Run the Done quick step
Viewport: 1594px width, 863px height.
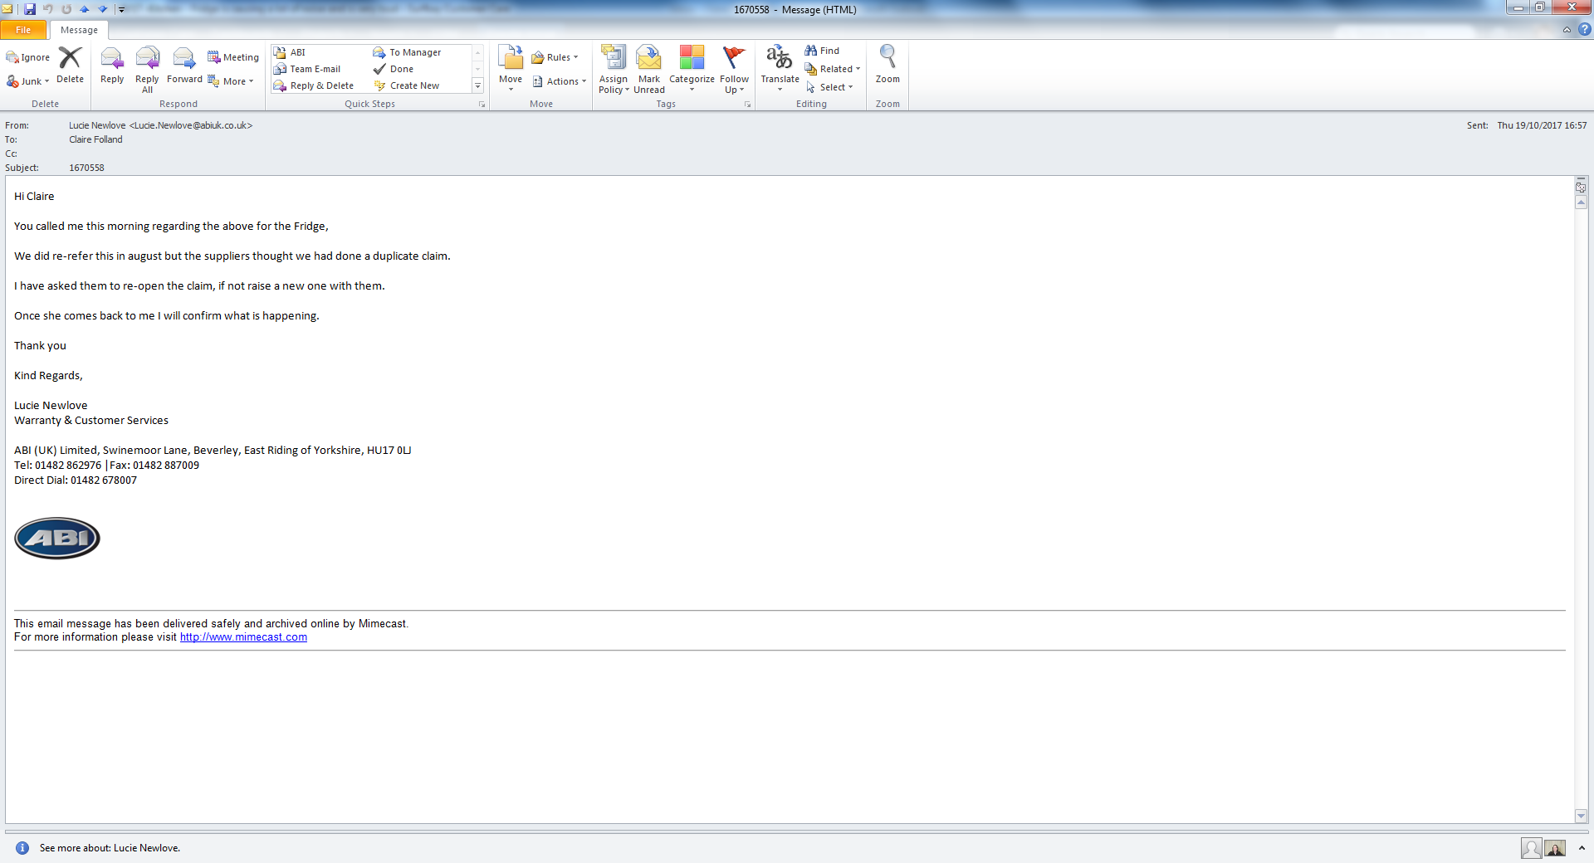(394, 69)
